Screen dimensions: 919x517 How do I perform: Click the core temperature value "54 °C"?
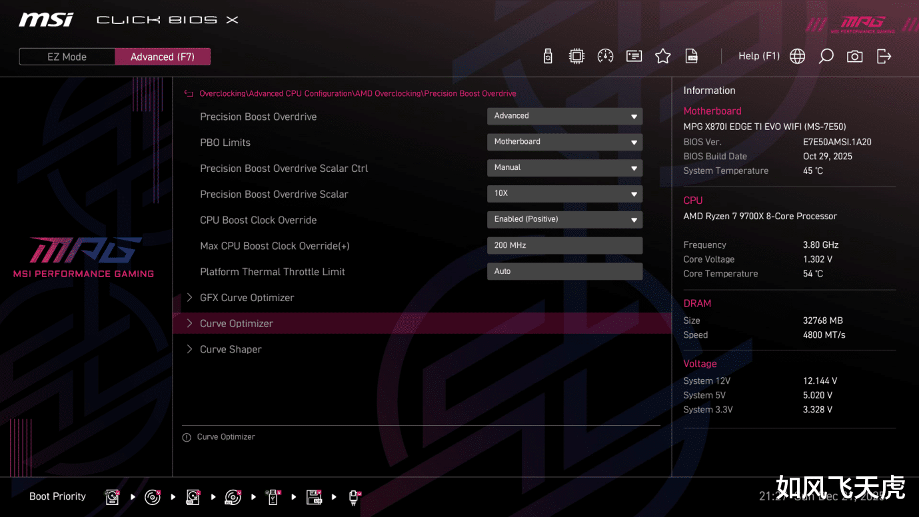tap(813, 274)
